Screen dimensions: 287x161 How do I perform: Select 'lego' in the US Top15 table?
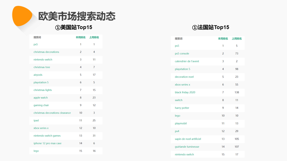pyautogui.click(x=36, y=151)
